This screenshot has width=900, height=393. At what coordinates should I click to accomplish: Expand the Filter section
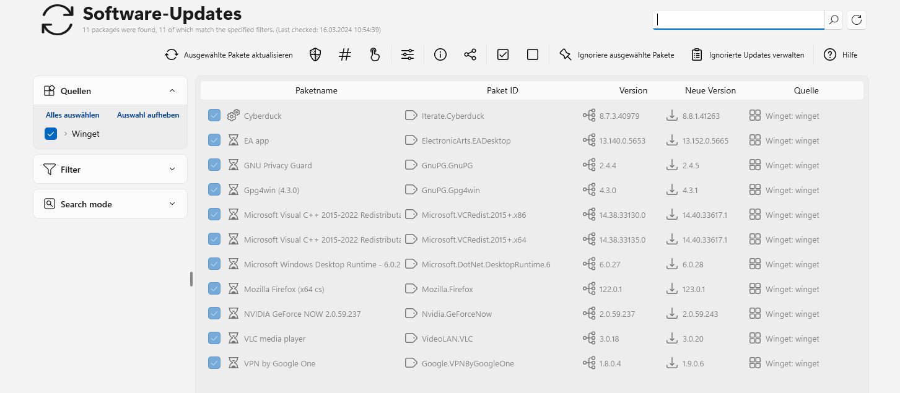172,169
